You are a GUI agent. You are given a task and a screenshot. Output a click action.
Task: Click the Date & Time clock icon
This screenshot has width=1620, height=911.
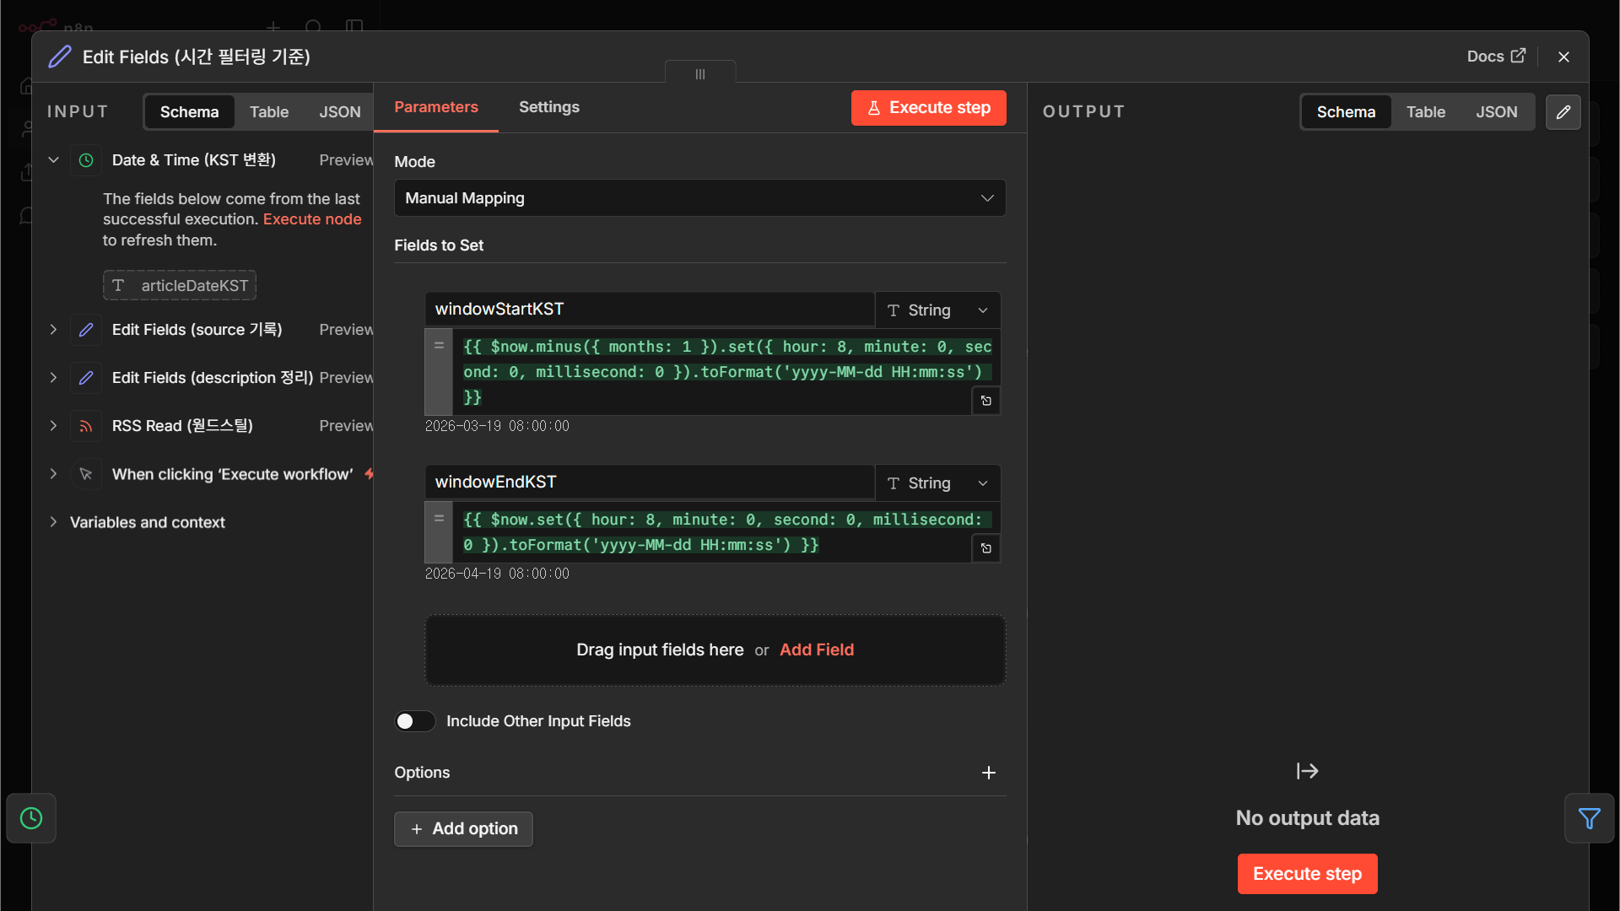click(86, 160)
